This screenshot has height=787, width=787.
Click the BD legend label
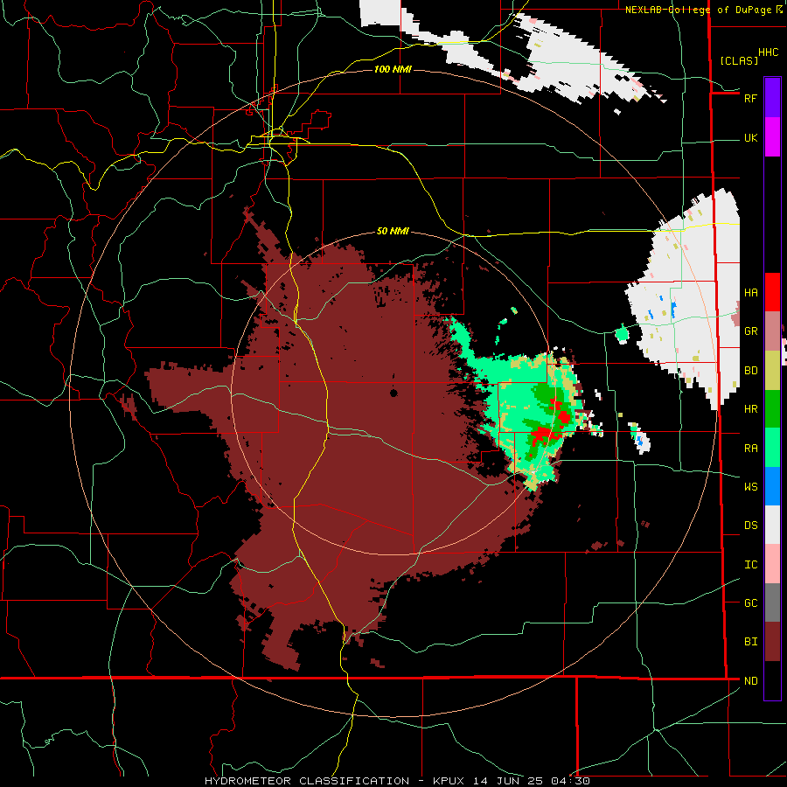(x=750, y=371)
